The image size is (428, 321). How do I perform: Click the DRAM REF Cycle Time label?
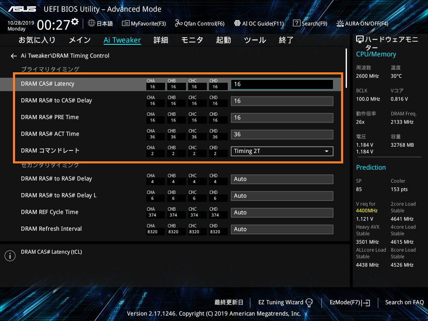point(50,212)
